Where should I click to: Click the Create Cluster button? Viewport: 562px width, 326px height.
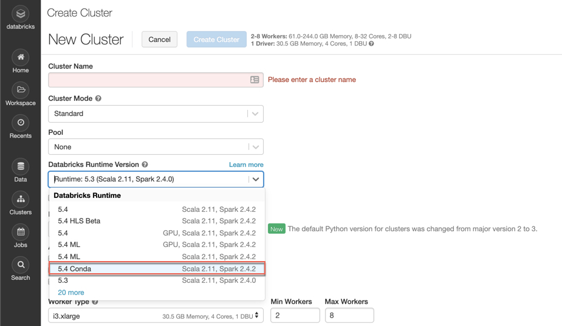point(216,39)
